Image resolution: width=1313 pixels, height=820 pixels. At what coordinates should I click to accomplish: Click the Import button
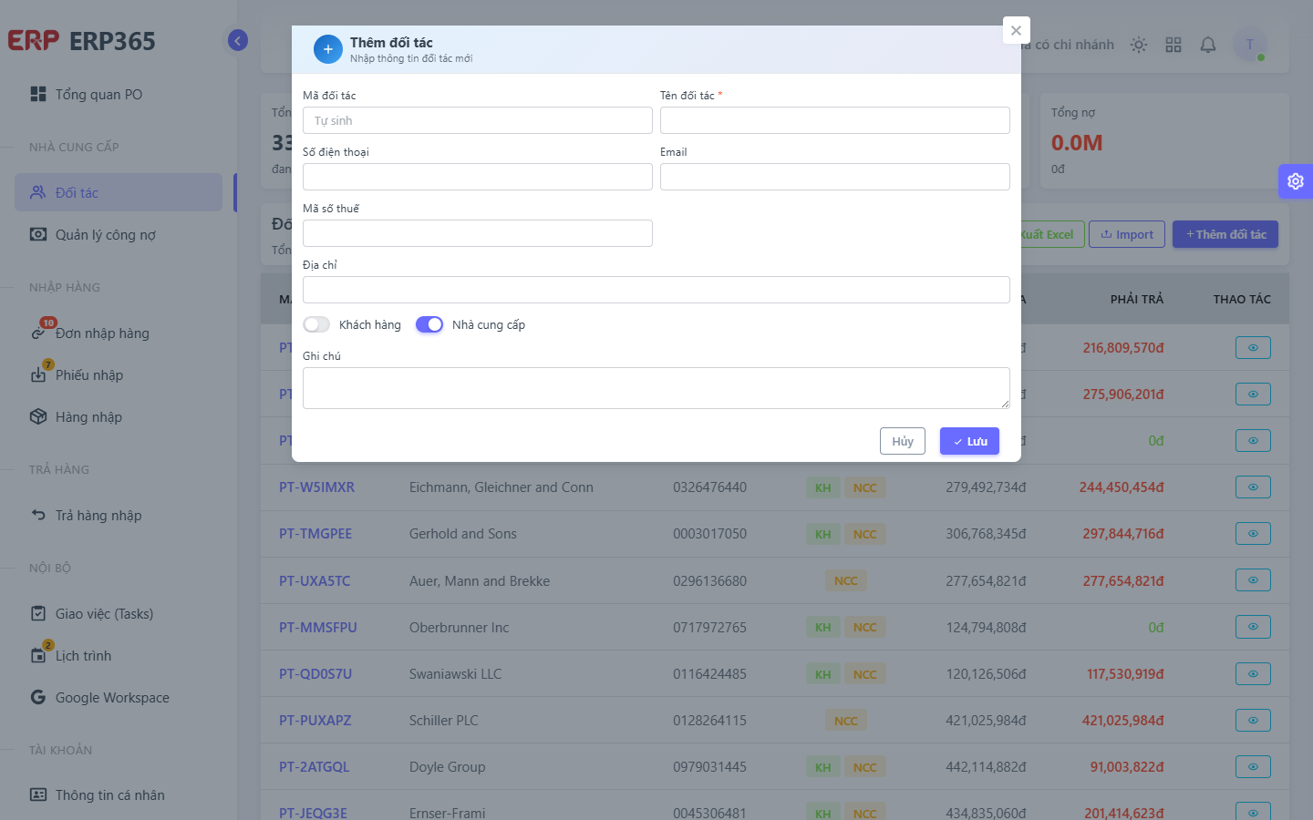(1127, 234)
